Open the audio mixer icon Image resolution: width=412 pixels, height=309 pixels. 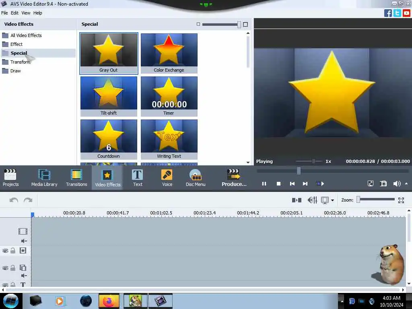coord(312,200)
